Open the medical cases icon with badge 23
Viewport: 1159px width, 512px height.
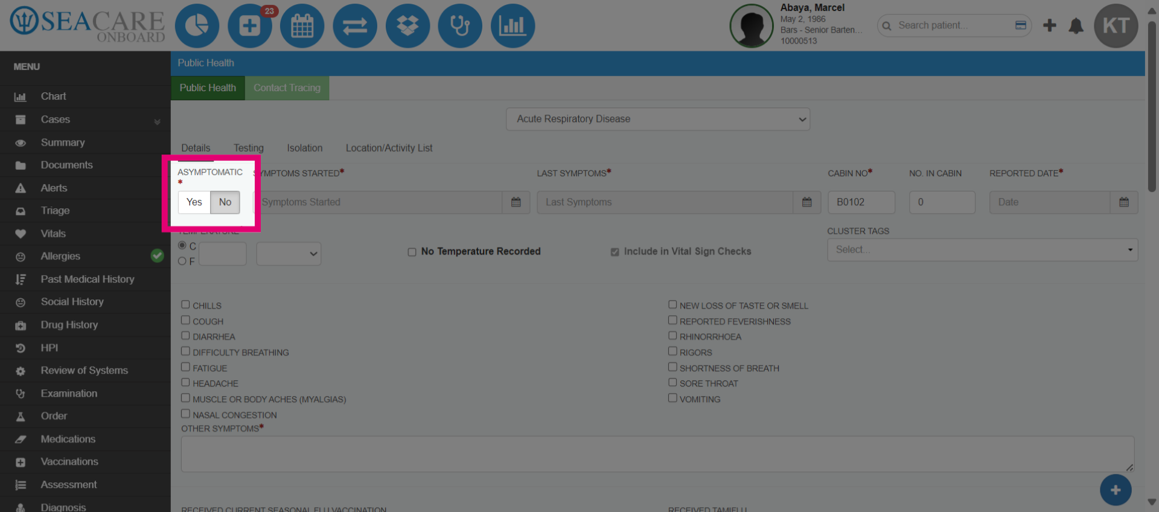pyautogui.click(x=250, y=26)
